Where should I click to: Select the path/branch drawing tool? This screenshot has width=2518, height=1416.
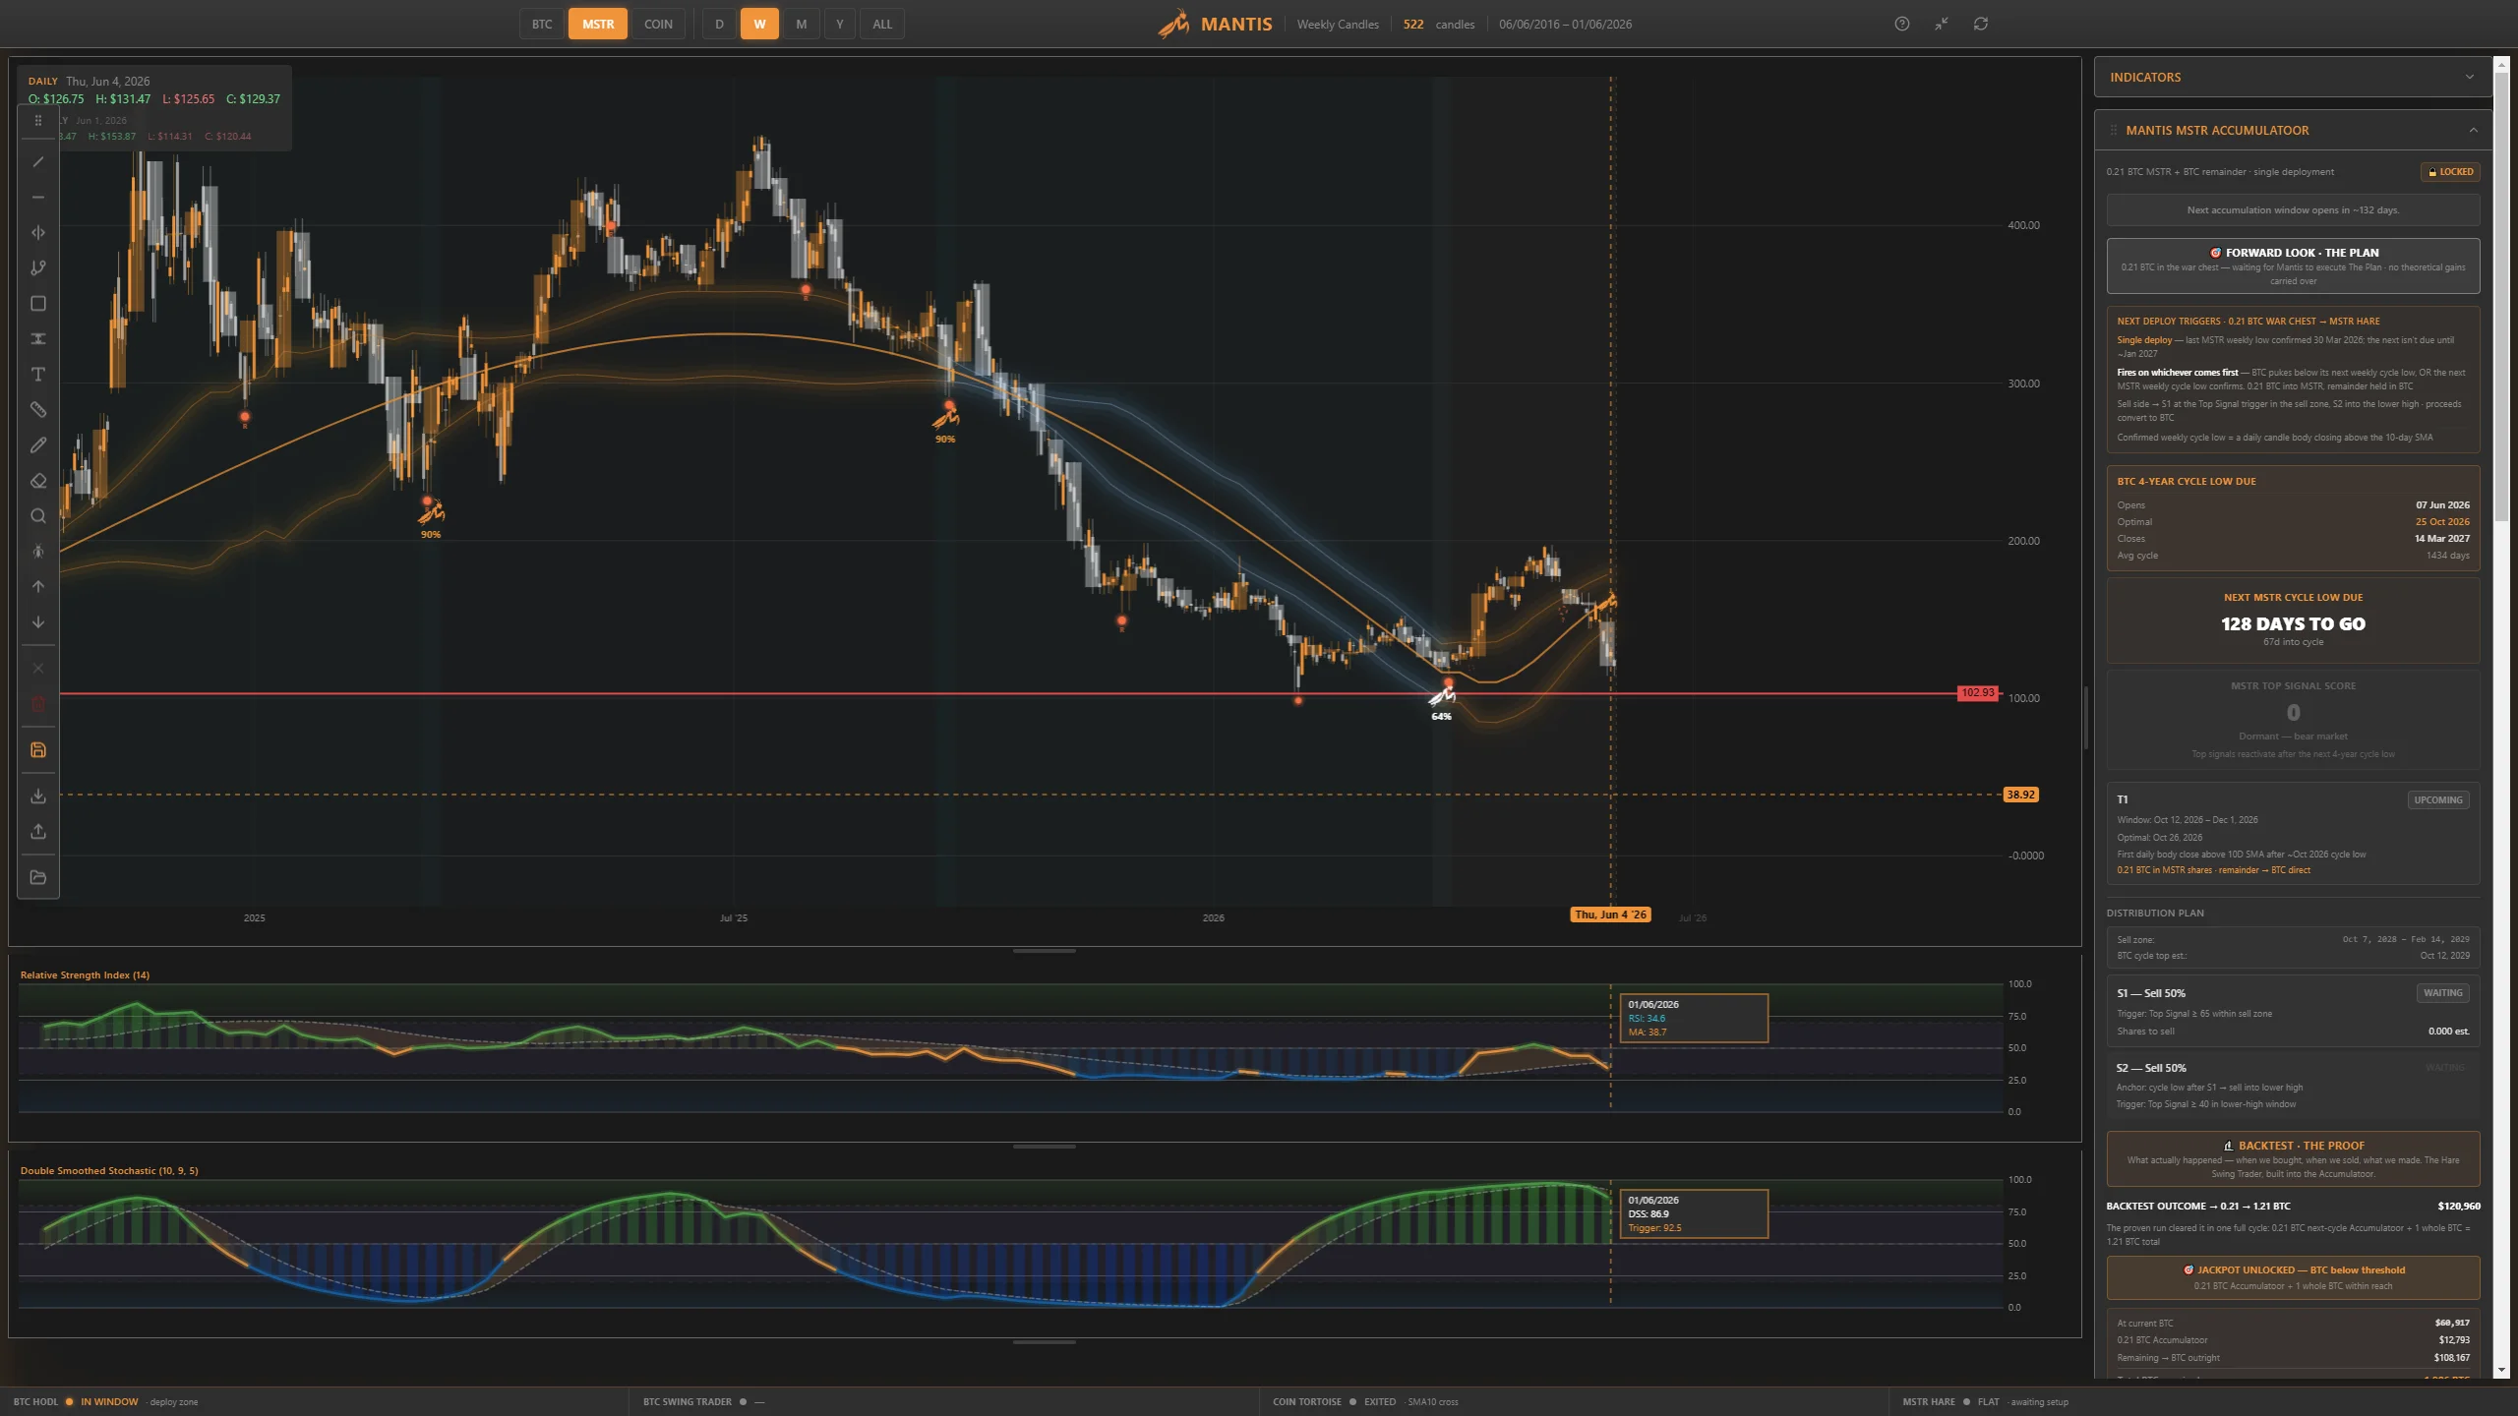coord(38,268)
